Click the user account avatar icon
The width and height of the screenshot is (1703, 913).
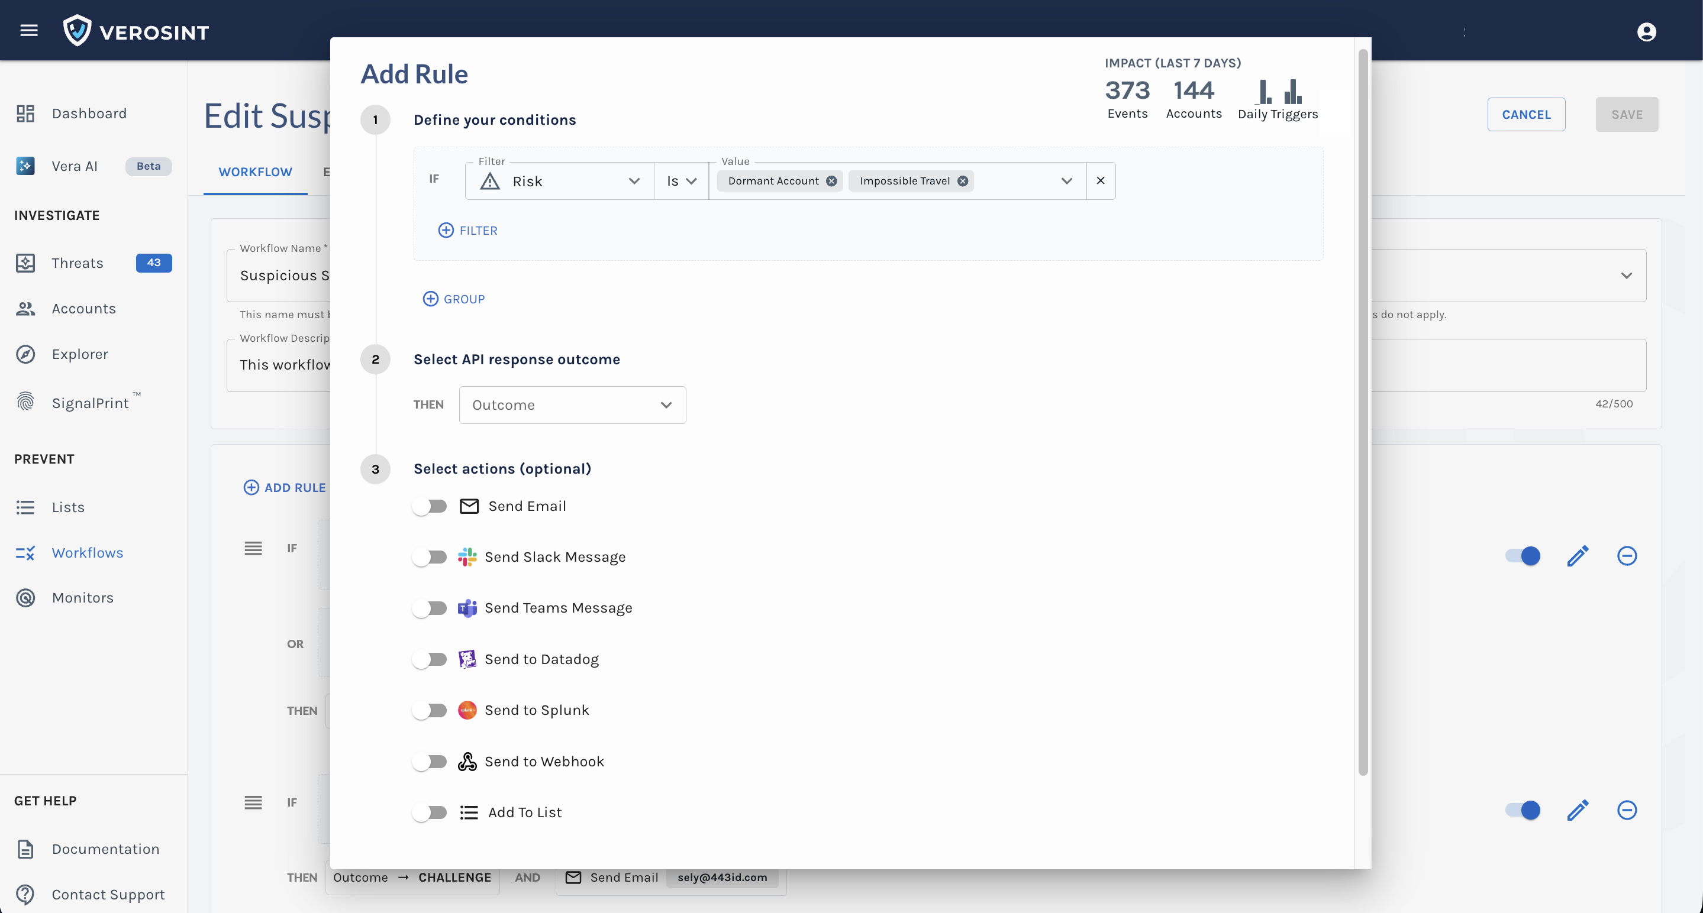tap(1646, 31)
